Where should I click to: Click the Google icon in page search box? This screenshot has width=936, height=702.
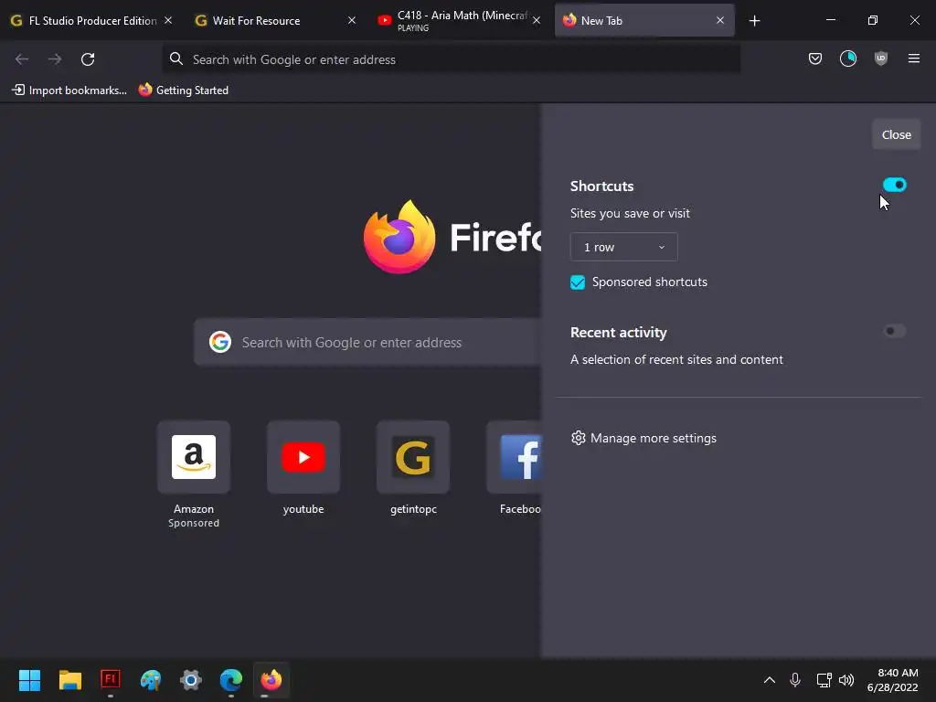pyautogui.click(x=220, y=342)
